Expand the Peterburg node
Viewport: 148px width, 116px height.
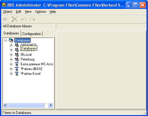pos(11,59)
